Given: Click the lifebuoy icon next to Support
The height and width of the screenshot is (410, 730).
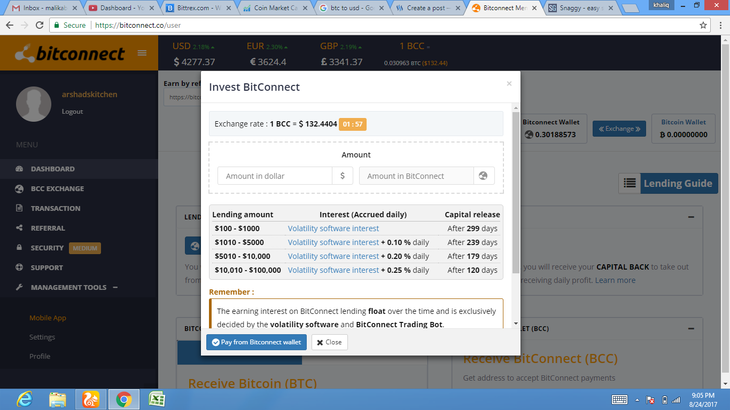Looking at the screenshot, I should (20, 267).
